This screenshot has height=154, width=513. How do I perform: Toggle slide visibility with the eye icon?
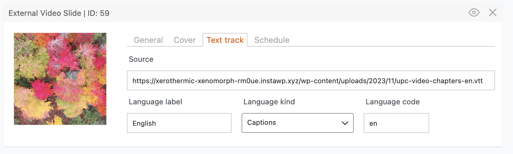(474, 13)
